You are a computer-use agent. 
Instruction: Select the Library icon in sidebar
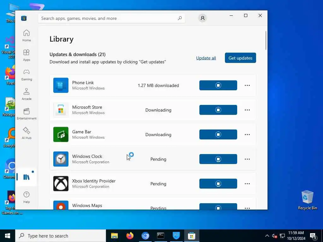(x=26, y=177)
